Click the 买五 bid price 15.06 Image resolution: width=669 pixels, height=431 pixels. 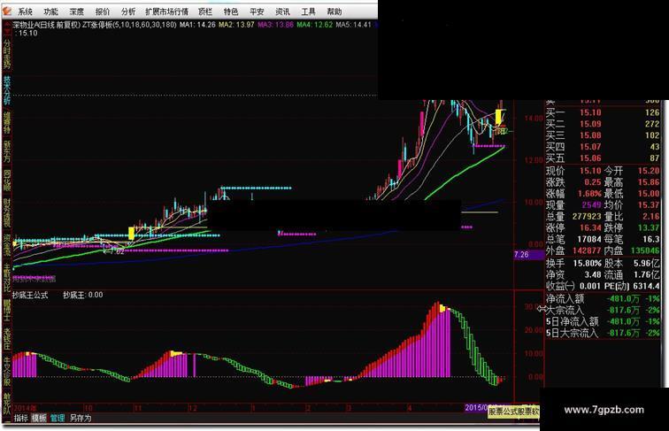590,158
